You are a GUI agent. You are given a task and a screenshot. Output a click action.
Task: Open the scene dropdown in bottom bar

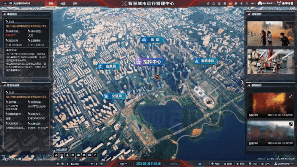[x=82, y=164]
